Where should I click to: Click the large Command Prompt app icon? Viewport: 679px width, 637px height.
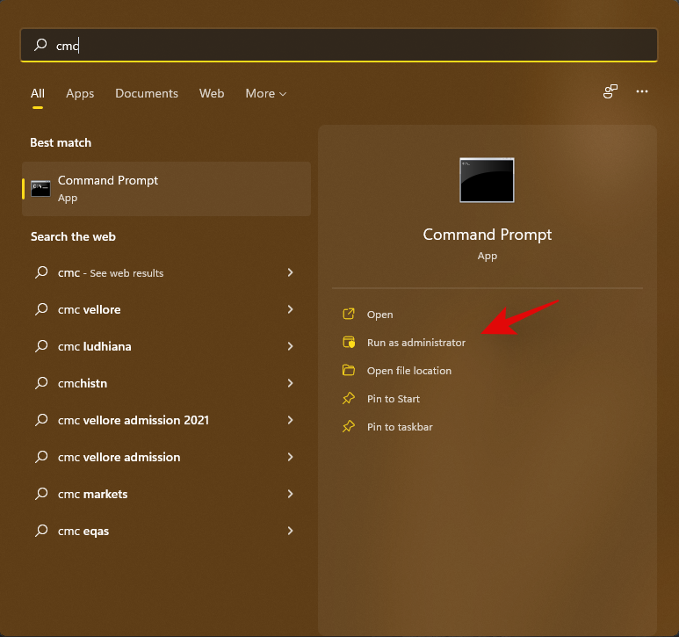click(x=487, y=180)
